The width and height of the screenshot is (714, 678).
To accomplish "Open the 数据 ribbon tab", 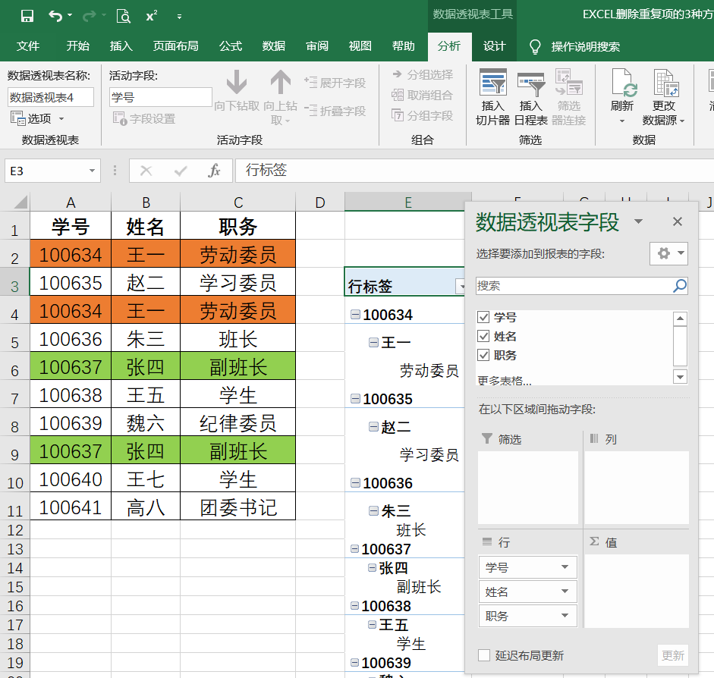I will 274,46.
